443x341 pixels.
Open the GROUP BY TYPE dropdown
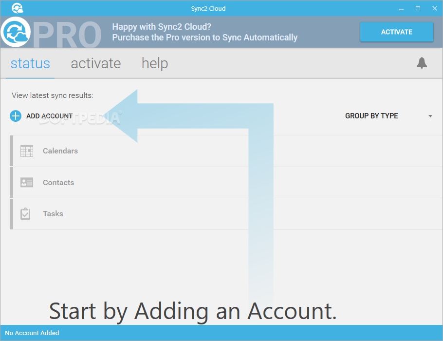click(389, 116)
